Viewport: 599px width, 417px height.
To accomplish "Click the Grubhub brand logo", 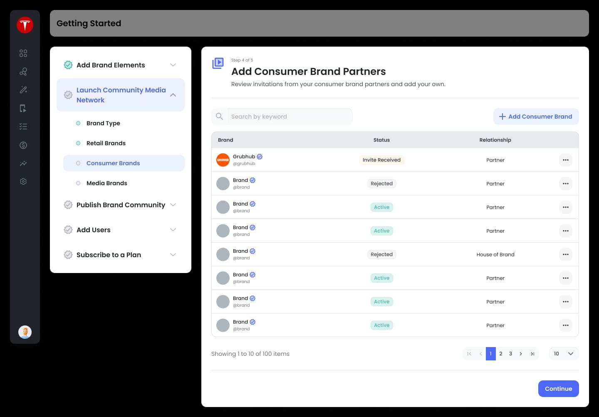I will coord(223,160).
